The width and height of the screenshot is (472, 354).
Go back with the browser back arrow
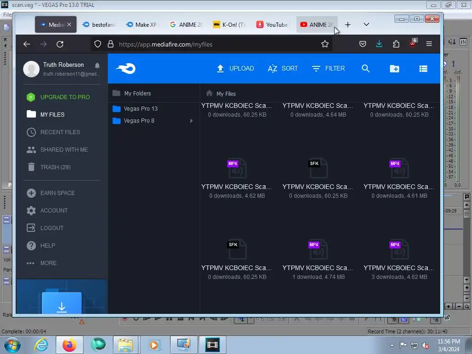click(x=27, y=44)
